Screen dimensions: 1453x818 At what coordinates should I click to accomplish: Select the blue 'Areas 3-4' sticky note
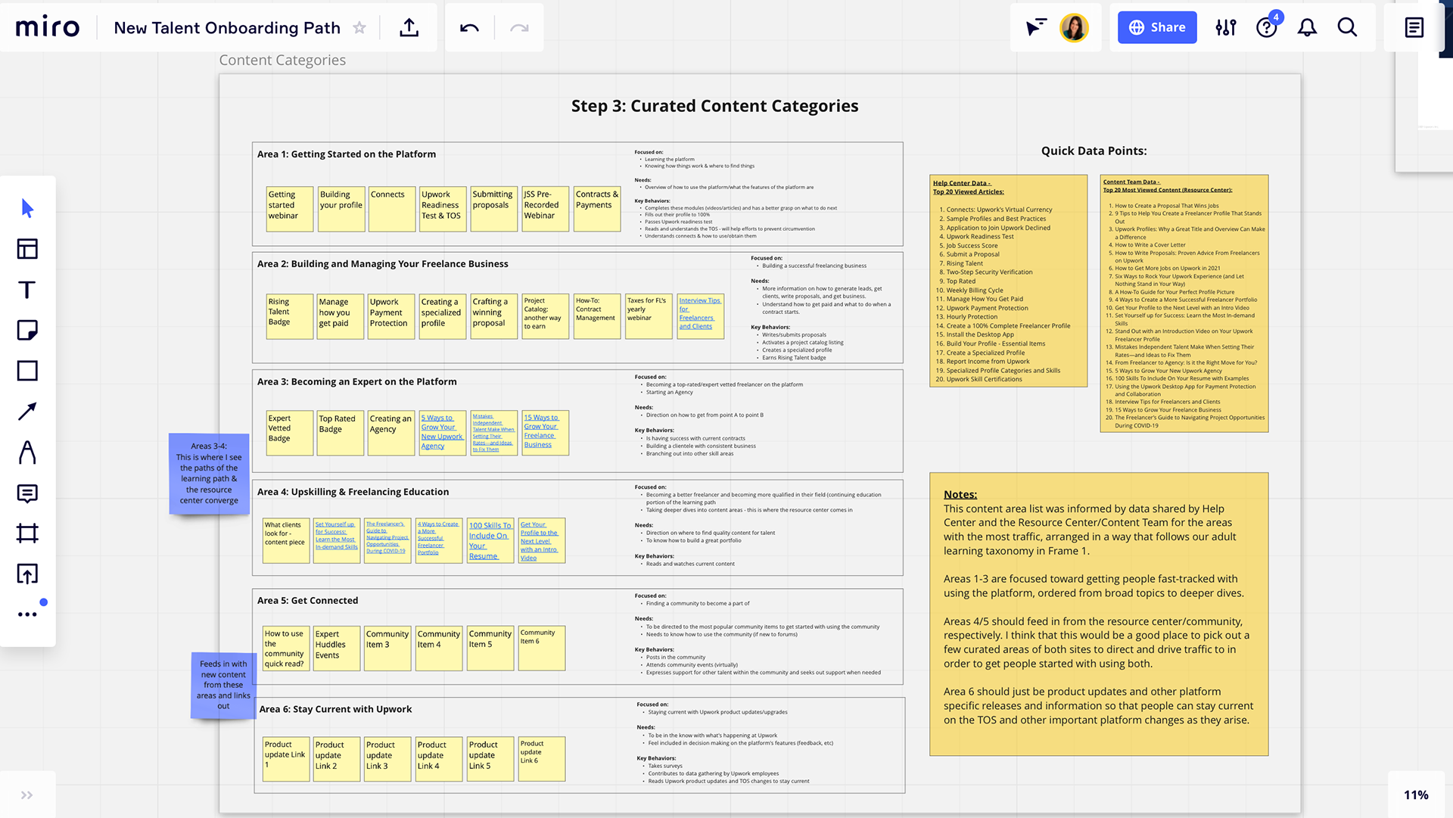[209, 474]
